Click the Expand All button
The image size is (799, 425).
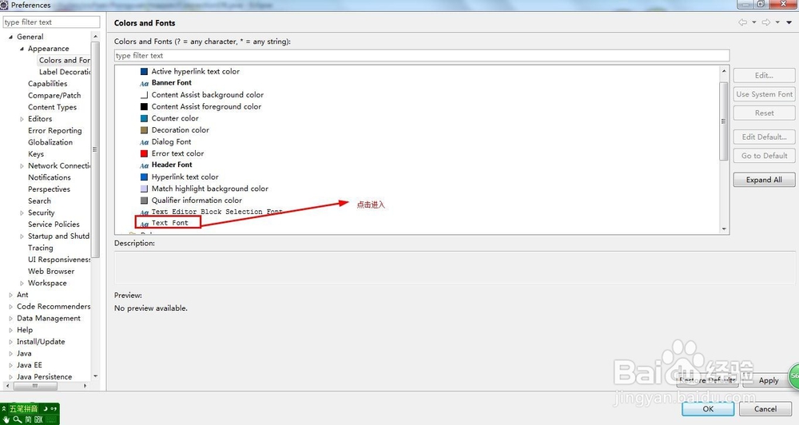coord(764,180)
